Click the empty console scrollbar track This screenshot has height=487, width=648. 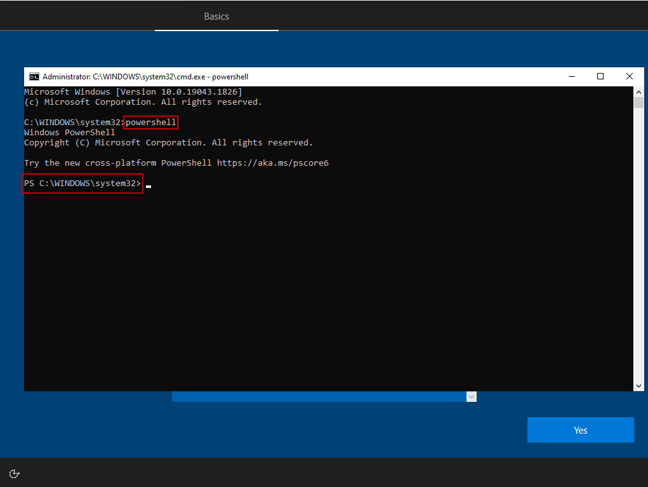[x=638, y=254]
